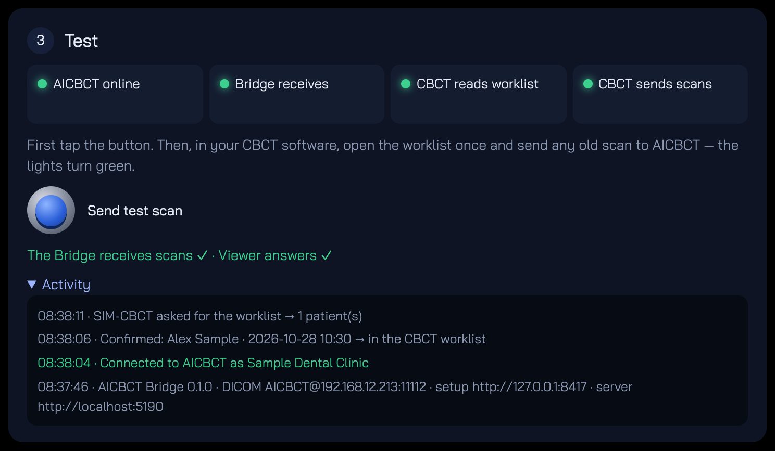This screenshot has height=451, width=775.
Task: Click the green dot beside CBCT sends scans
Action: [588, 84]
